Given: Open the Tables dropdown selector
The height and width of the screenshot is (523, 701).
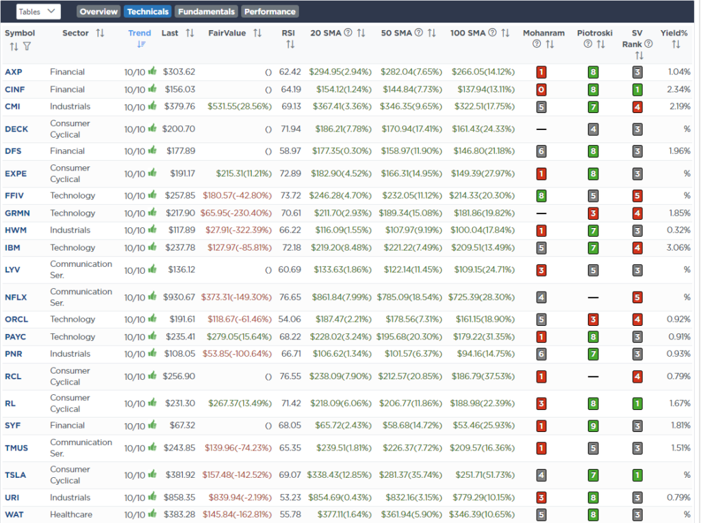Looking at the screenshot, I should tap(38, 11).
